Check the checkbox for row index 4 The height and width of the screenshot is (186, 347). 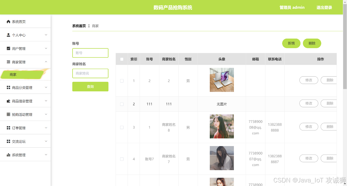tap(122, 159)
